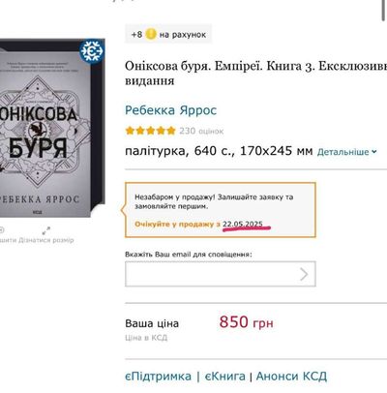
Task: Submit email with the arrow icon
Action: [304, 274]
